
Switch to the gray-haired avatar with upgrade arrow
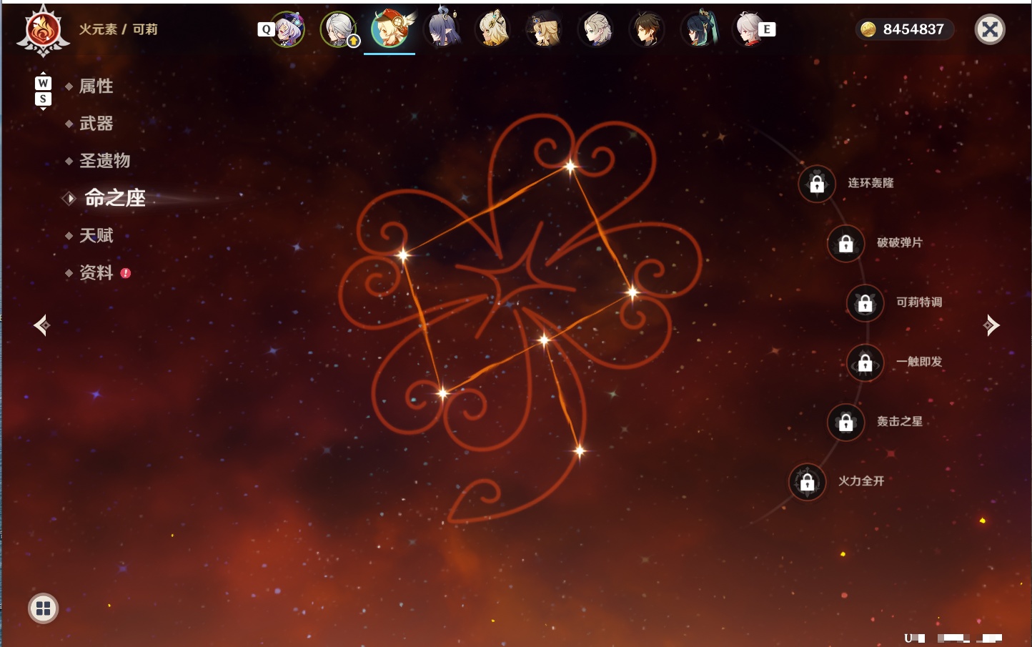pos(339,29)
